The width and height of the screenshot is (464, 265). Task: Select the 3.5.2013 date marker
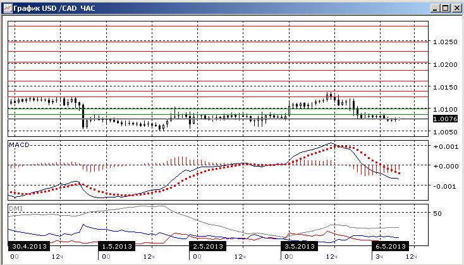click(x=300, y=246)
